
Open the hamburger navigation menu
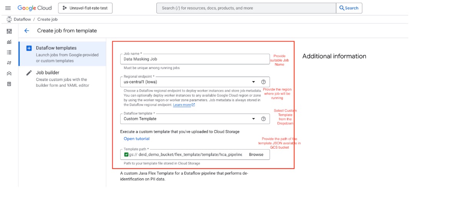tap(8, 8)
